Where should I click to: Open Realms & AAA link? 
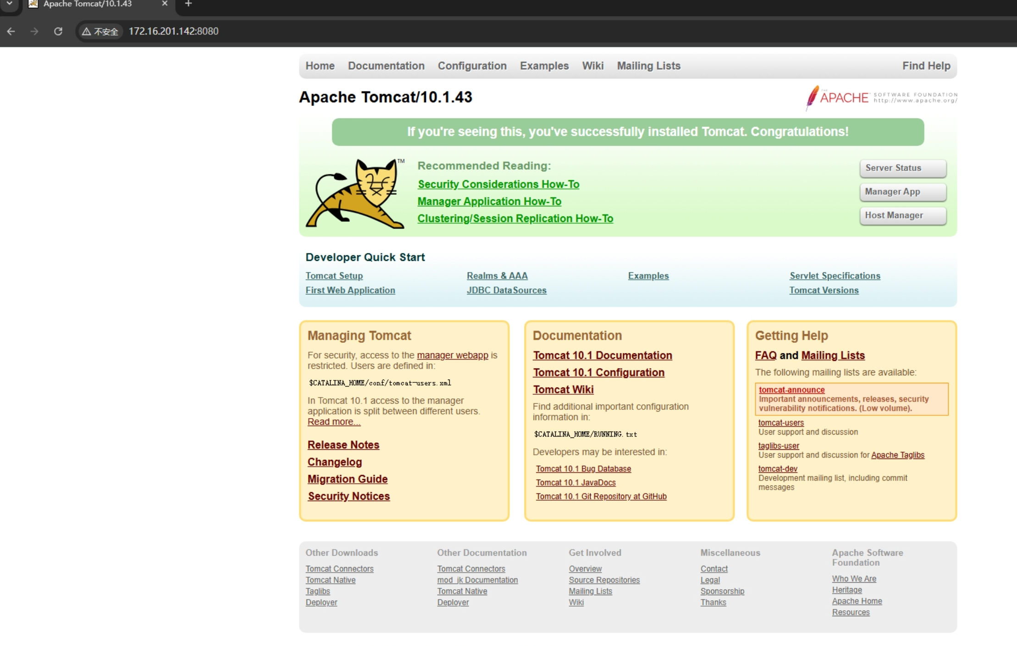[x=497, y=276]
